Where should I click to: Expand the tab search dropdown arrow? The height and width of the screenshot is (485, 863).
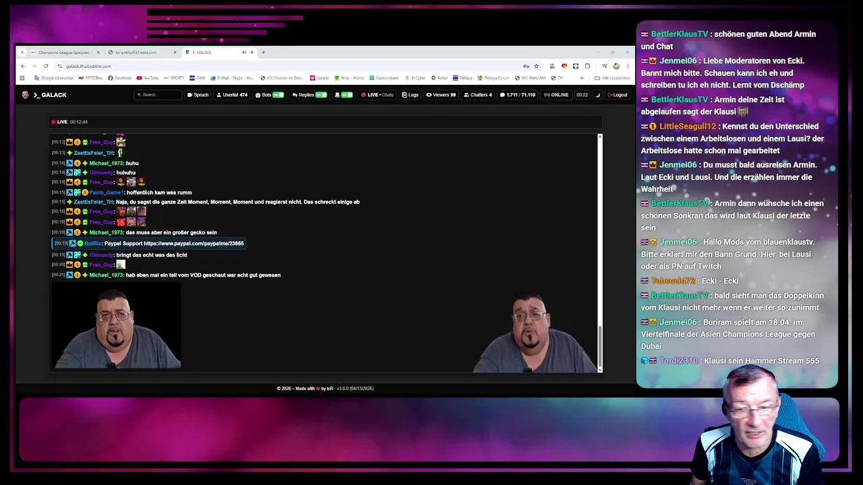23,53
